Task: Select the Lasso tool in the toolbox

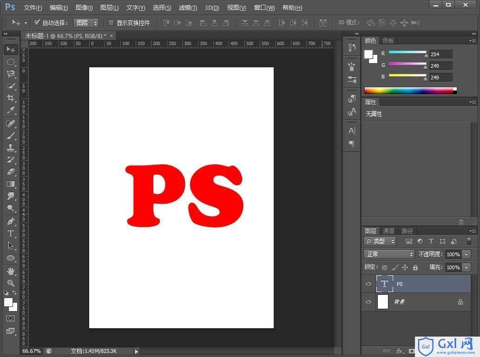Action: (11, 74)
